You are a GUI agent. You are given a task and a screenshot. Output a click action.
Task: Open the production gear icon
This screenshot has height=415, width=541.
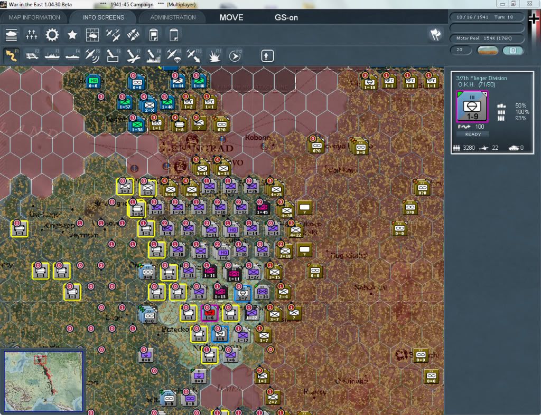coord(52,35)
